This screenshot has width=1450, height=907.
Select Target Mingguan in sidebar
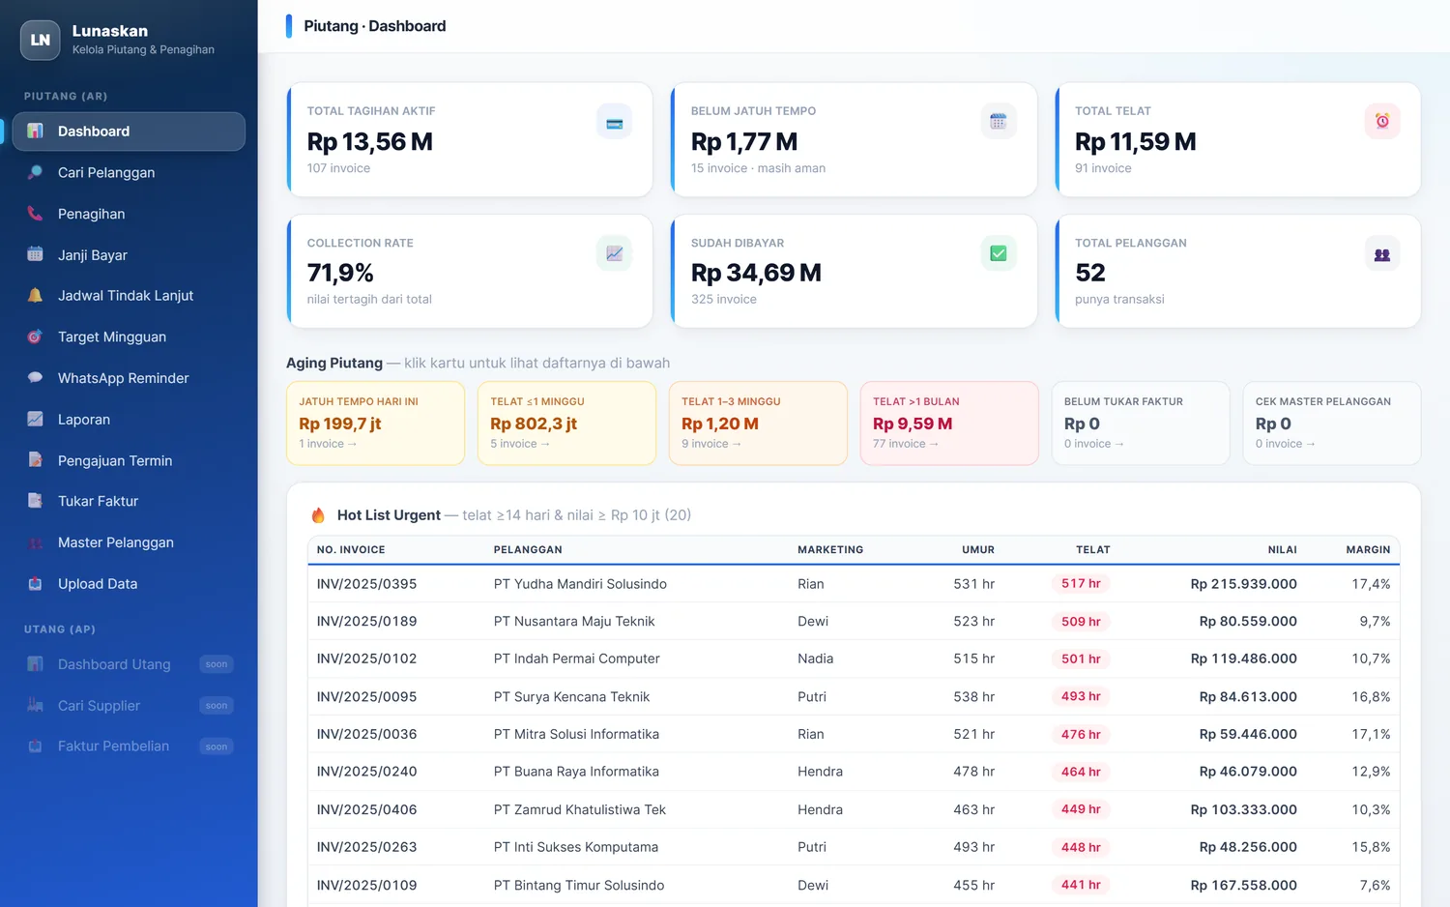[129, 336]
